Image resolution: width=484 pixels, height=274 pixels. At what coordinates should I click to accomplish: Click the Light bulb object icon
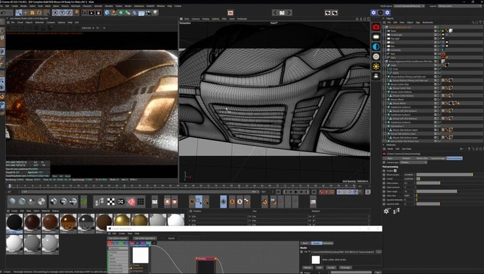pos(155,12)
